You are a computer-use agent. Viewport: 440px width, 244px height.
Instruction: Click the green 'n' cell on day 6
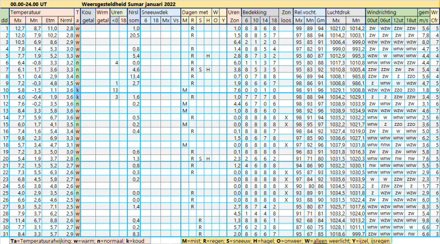click(78, 63)
